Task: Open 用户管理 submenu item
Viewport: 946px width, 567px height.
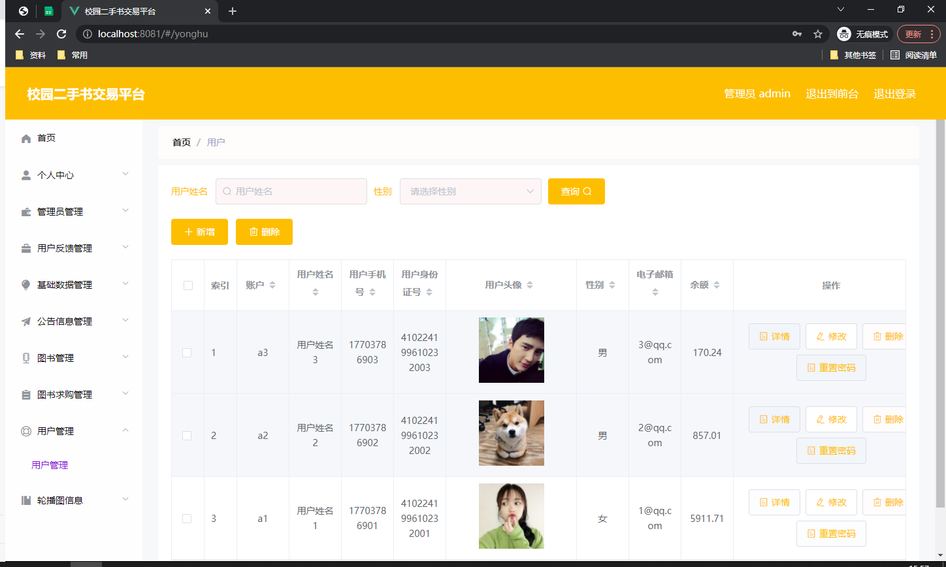Action: (50, 465)
